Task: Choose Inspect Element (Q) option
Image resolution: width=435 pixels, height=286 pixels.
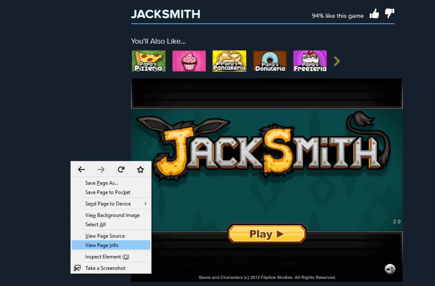Action: (111, 257)
